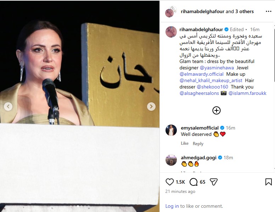This screenshot has width=275, height=212.
Task: Open comments via speech bubble icon
Action: [x=193, y=182]
